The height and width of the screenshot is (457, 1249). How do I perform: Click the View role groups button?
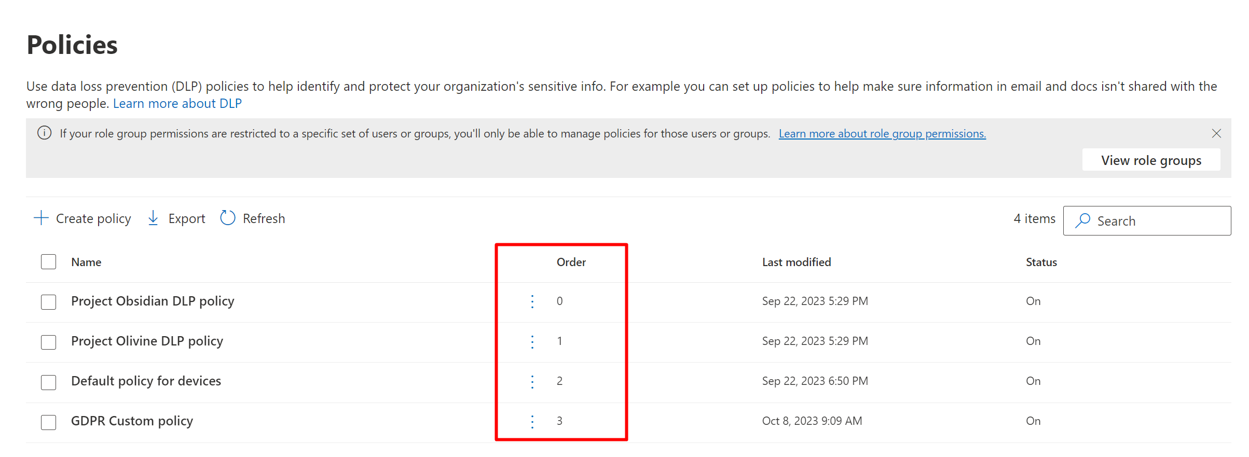click(1151, 160)
